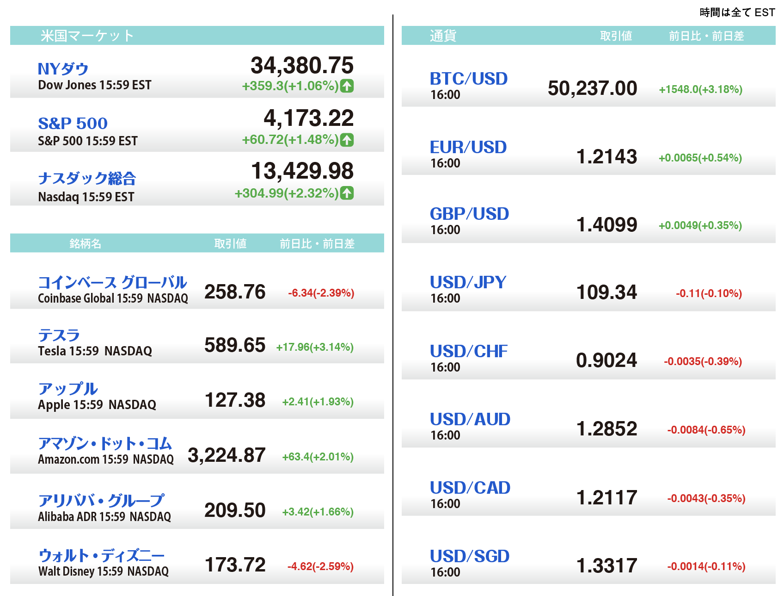Open the NYダウ index link
This screenshot has height=596, width=784.
coord(63,69)
